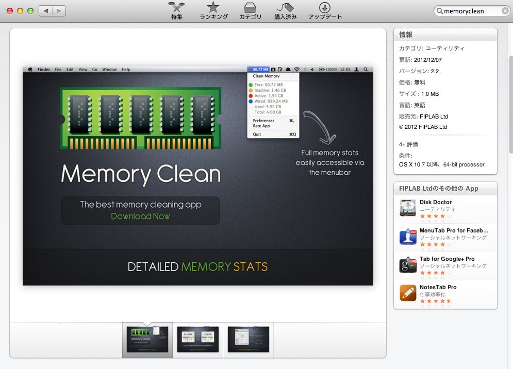Open the NotesTab Pro title link
The height and width of the screenshot is (369, 513).
pos(438,287)
